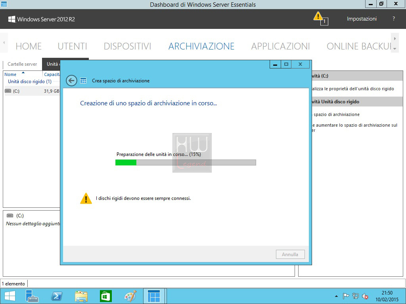The height and width of the screenshot is (304, 406).
Task: Open the Windows Store taskbar icon
Action: click(x=105, y=296)
